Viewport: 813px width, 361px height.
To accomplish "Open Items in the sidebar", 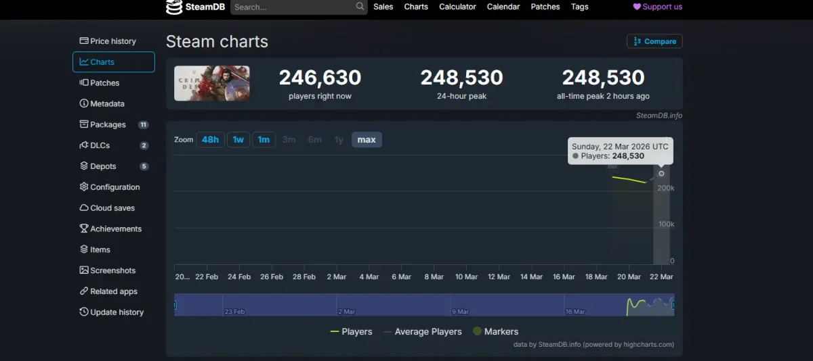I will [114, 250].
